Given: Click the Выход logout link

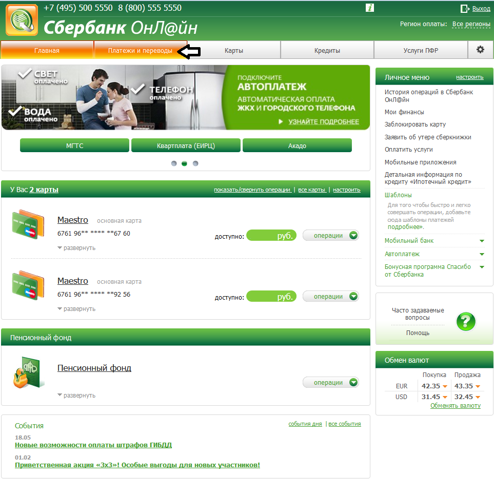Looking at the screenshot, I should point(481,9).
